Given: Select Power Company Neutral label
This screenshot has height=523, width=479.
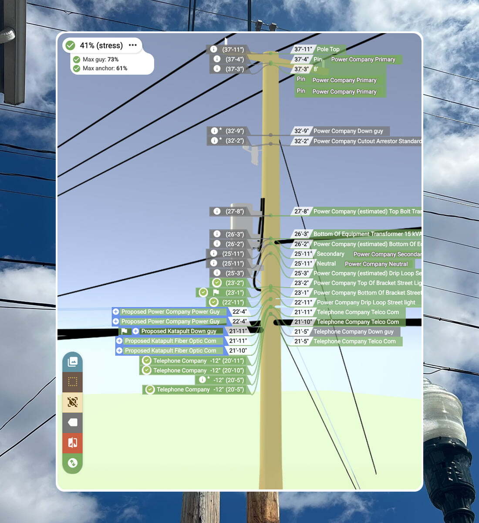Looking at the screenshot, I should (x=376, y=264).
